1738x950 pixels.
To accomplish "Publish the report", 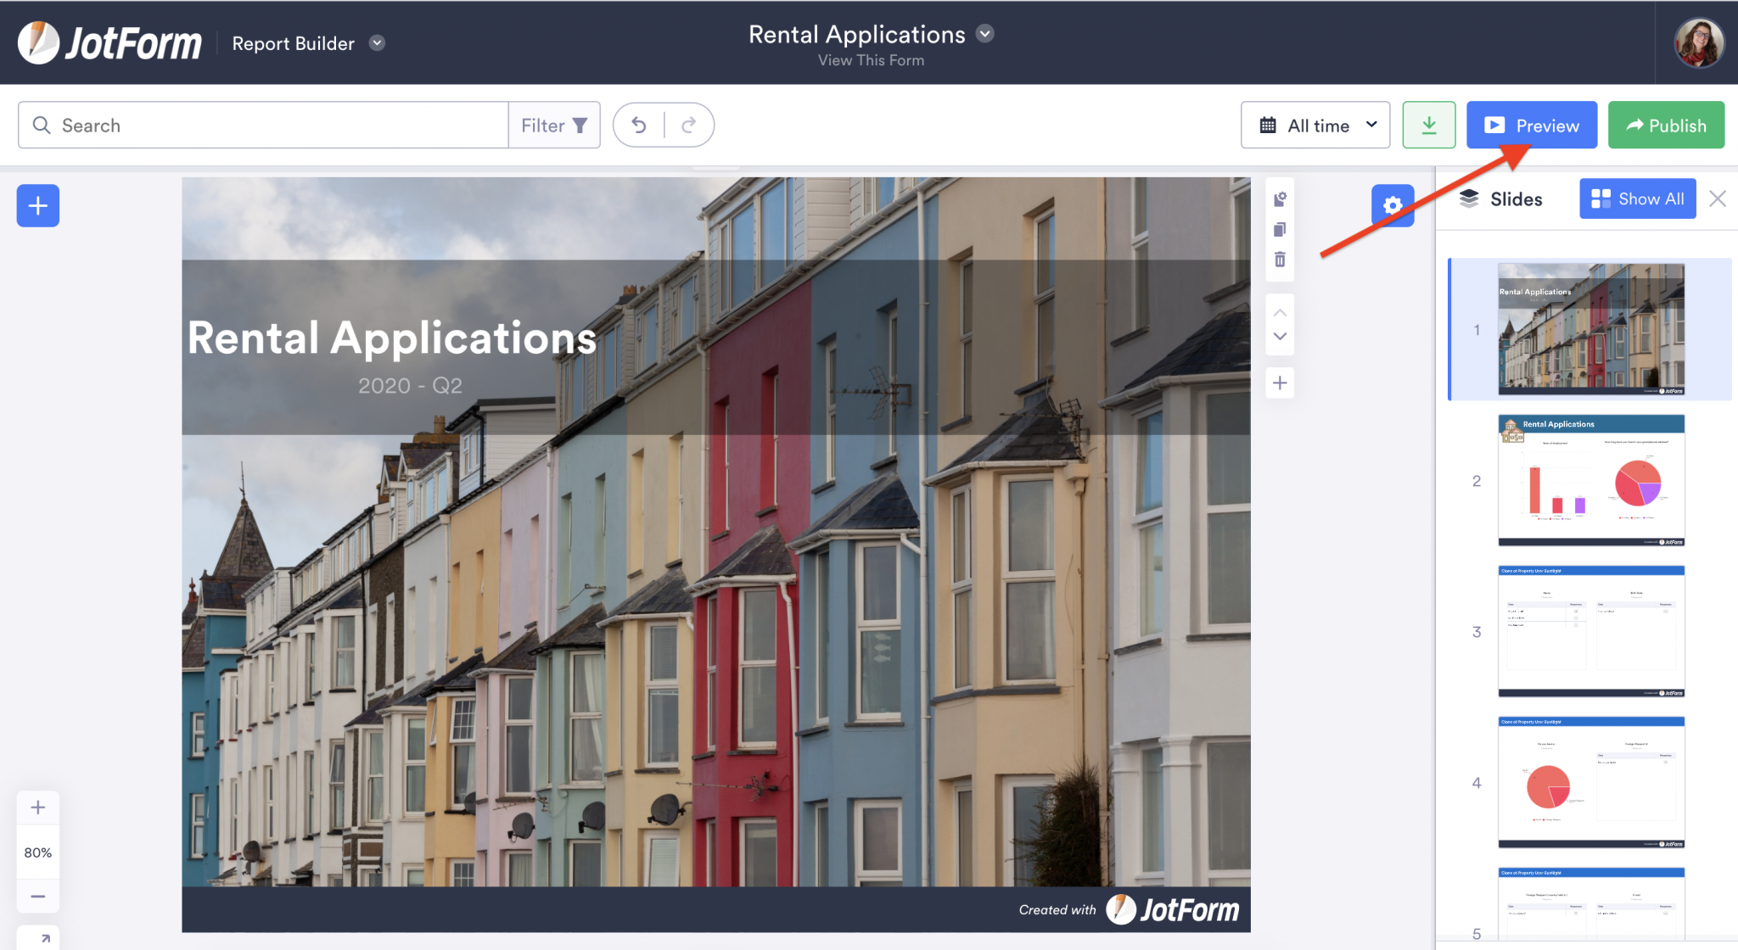I will (1665, 125).
